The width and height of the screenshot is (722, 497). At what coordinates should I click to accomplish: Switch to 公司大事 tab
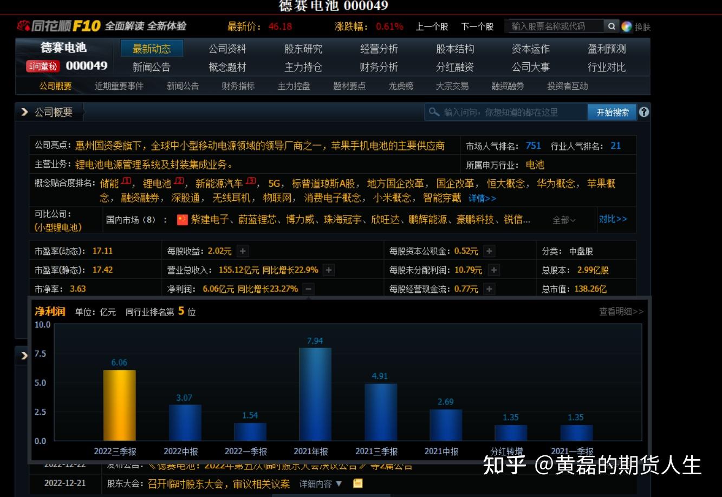coord(531,67)
